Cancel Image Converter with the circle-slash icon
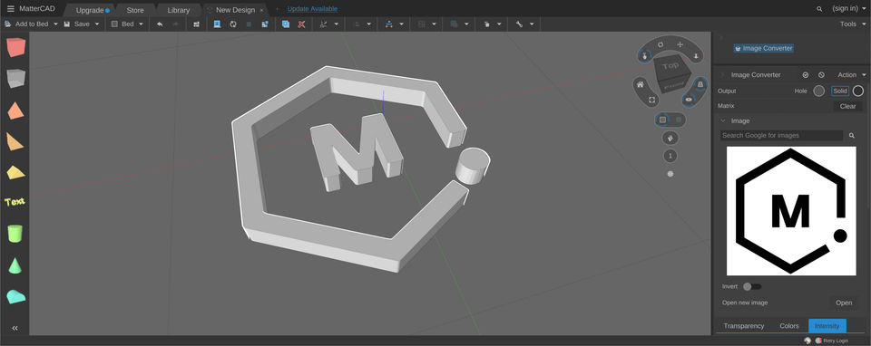The height and width of the screenshot is (346, 871). tap(822, 75)
